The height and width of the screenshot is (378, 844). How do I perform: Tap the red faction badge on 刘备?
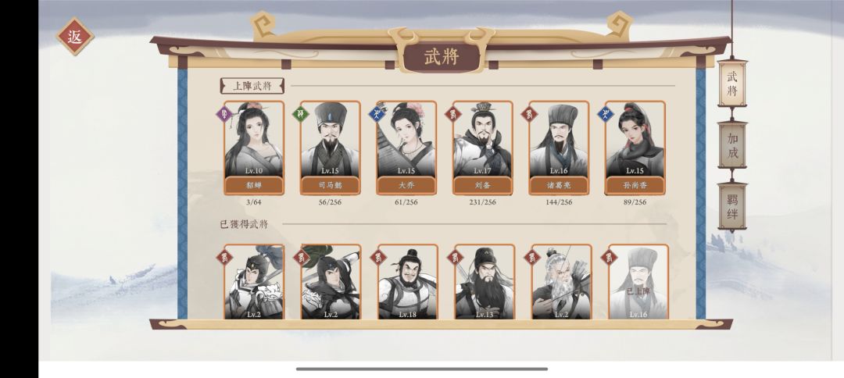pyautogui.click(x=453, y=114)
